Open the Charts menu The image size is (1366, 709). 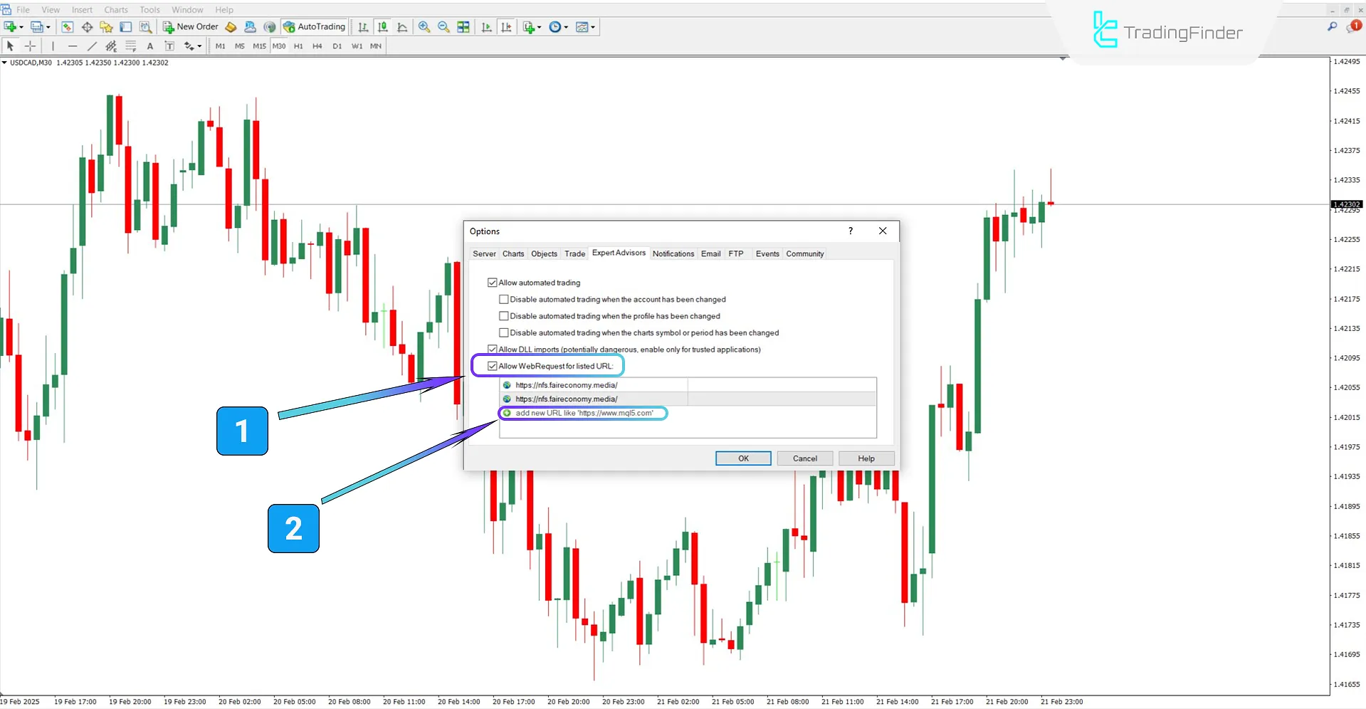(115, 9)
